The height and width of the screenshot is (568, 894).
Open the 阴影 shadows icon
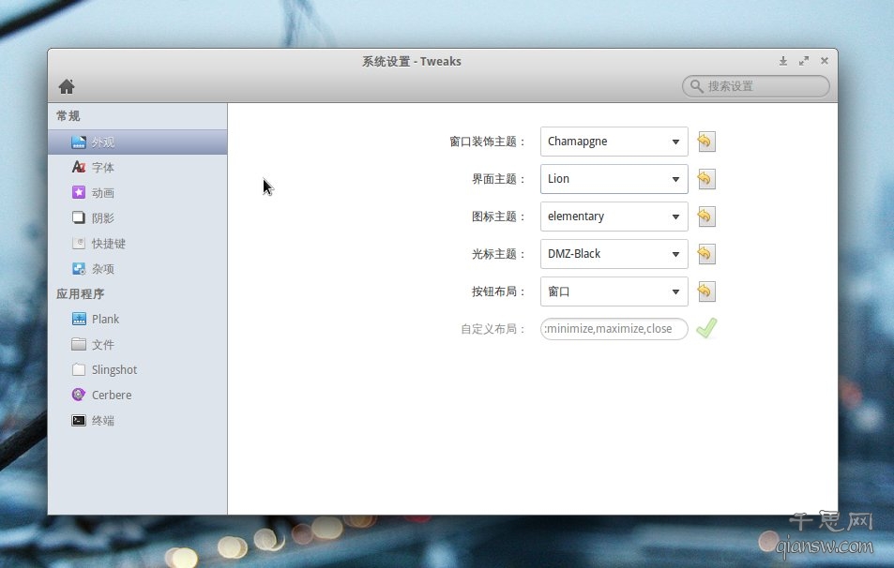79,217
